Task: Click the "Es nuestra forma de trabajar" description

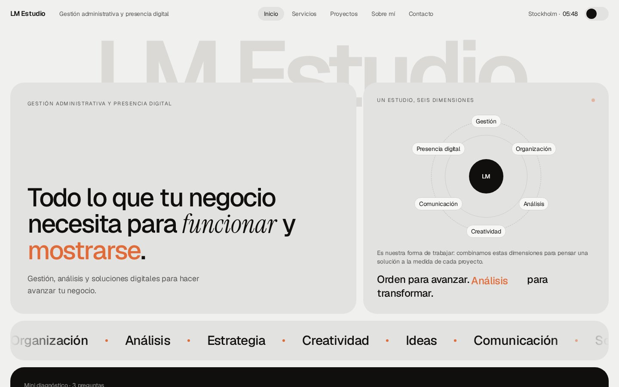Action: (482, 257)
